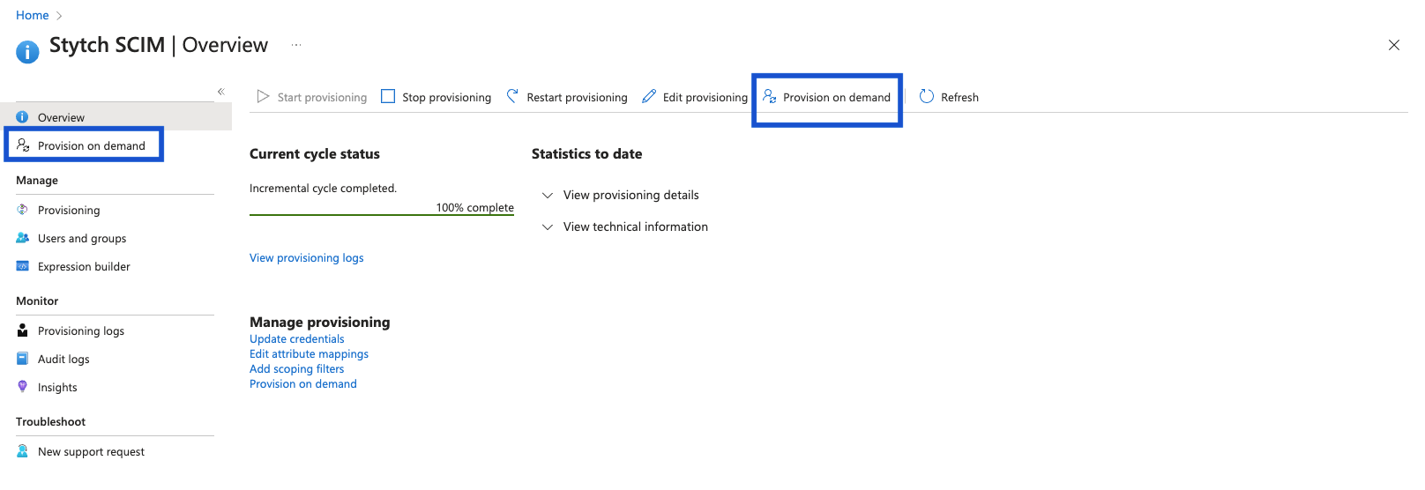Click Update credentials link

click(297, 338)
